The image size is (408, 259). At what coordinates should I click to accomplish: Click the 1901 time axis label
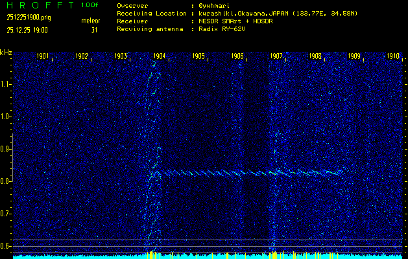(42, 56)
